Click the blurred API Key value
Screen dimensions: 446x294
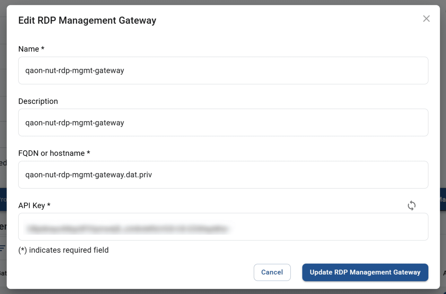click(128, 229)
